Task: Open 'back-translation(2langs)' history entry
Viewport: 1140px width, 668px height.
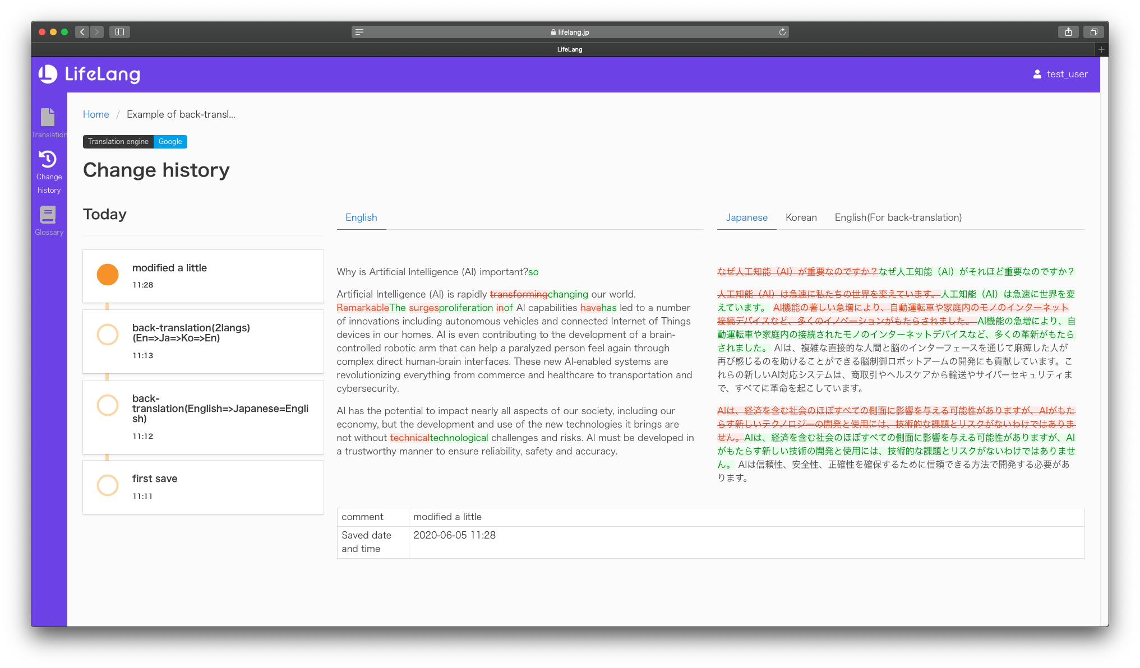Action: 203,341
